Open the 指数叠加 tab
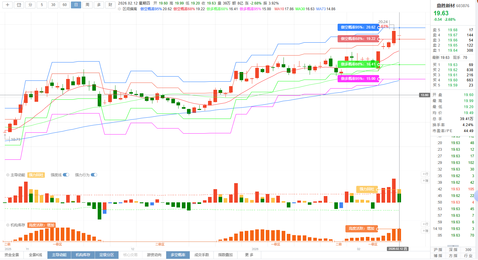 click(225, 255)
